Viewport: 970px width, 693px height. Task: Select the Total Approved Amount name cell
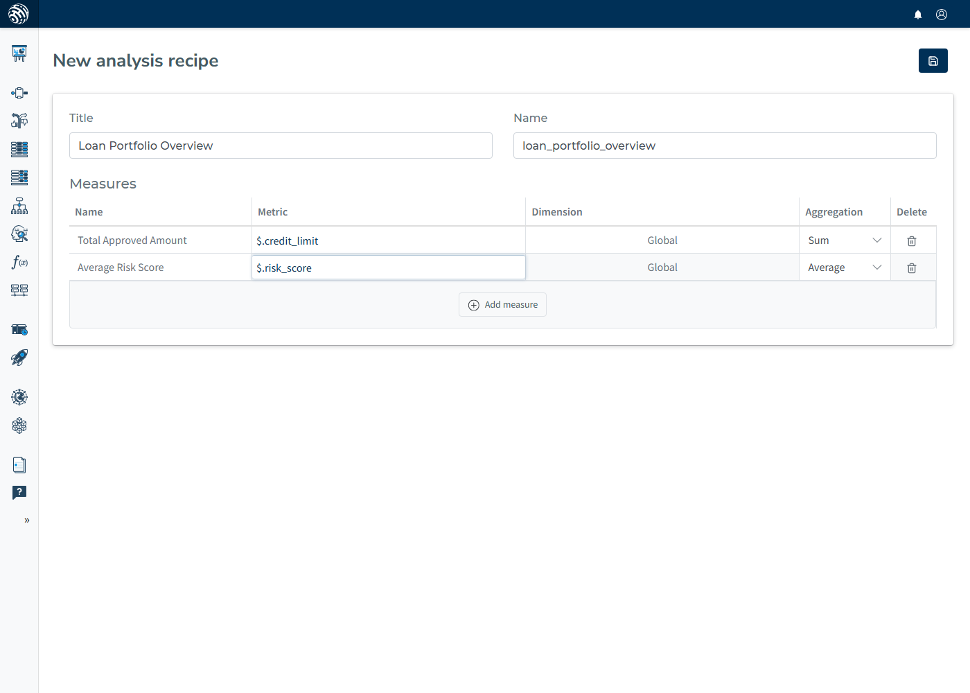[161, 240]
